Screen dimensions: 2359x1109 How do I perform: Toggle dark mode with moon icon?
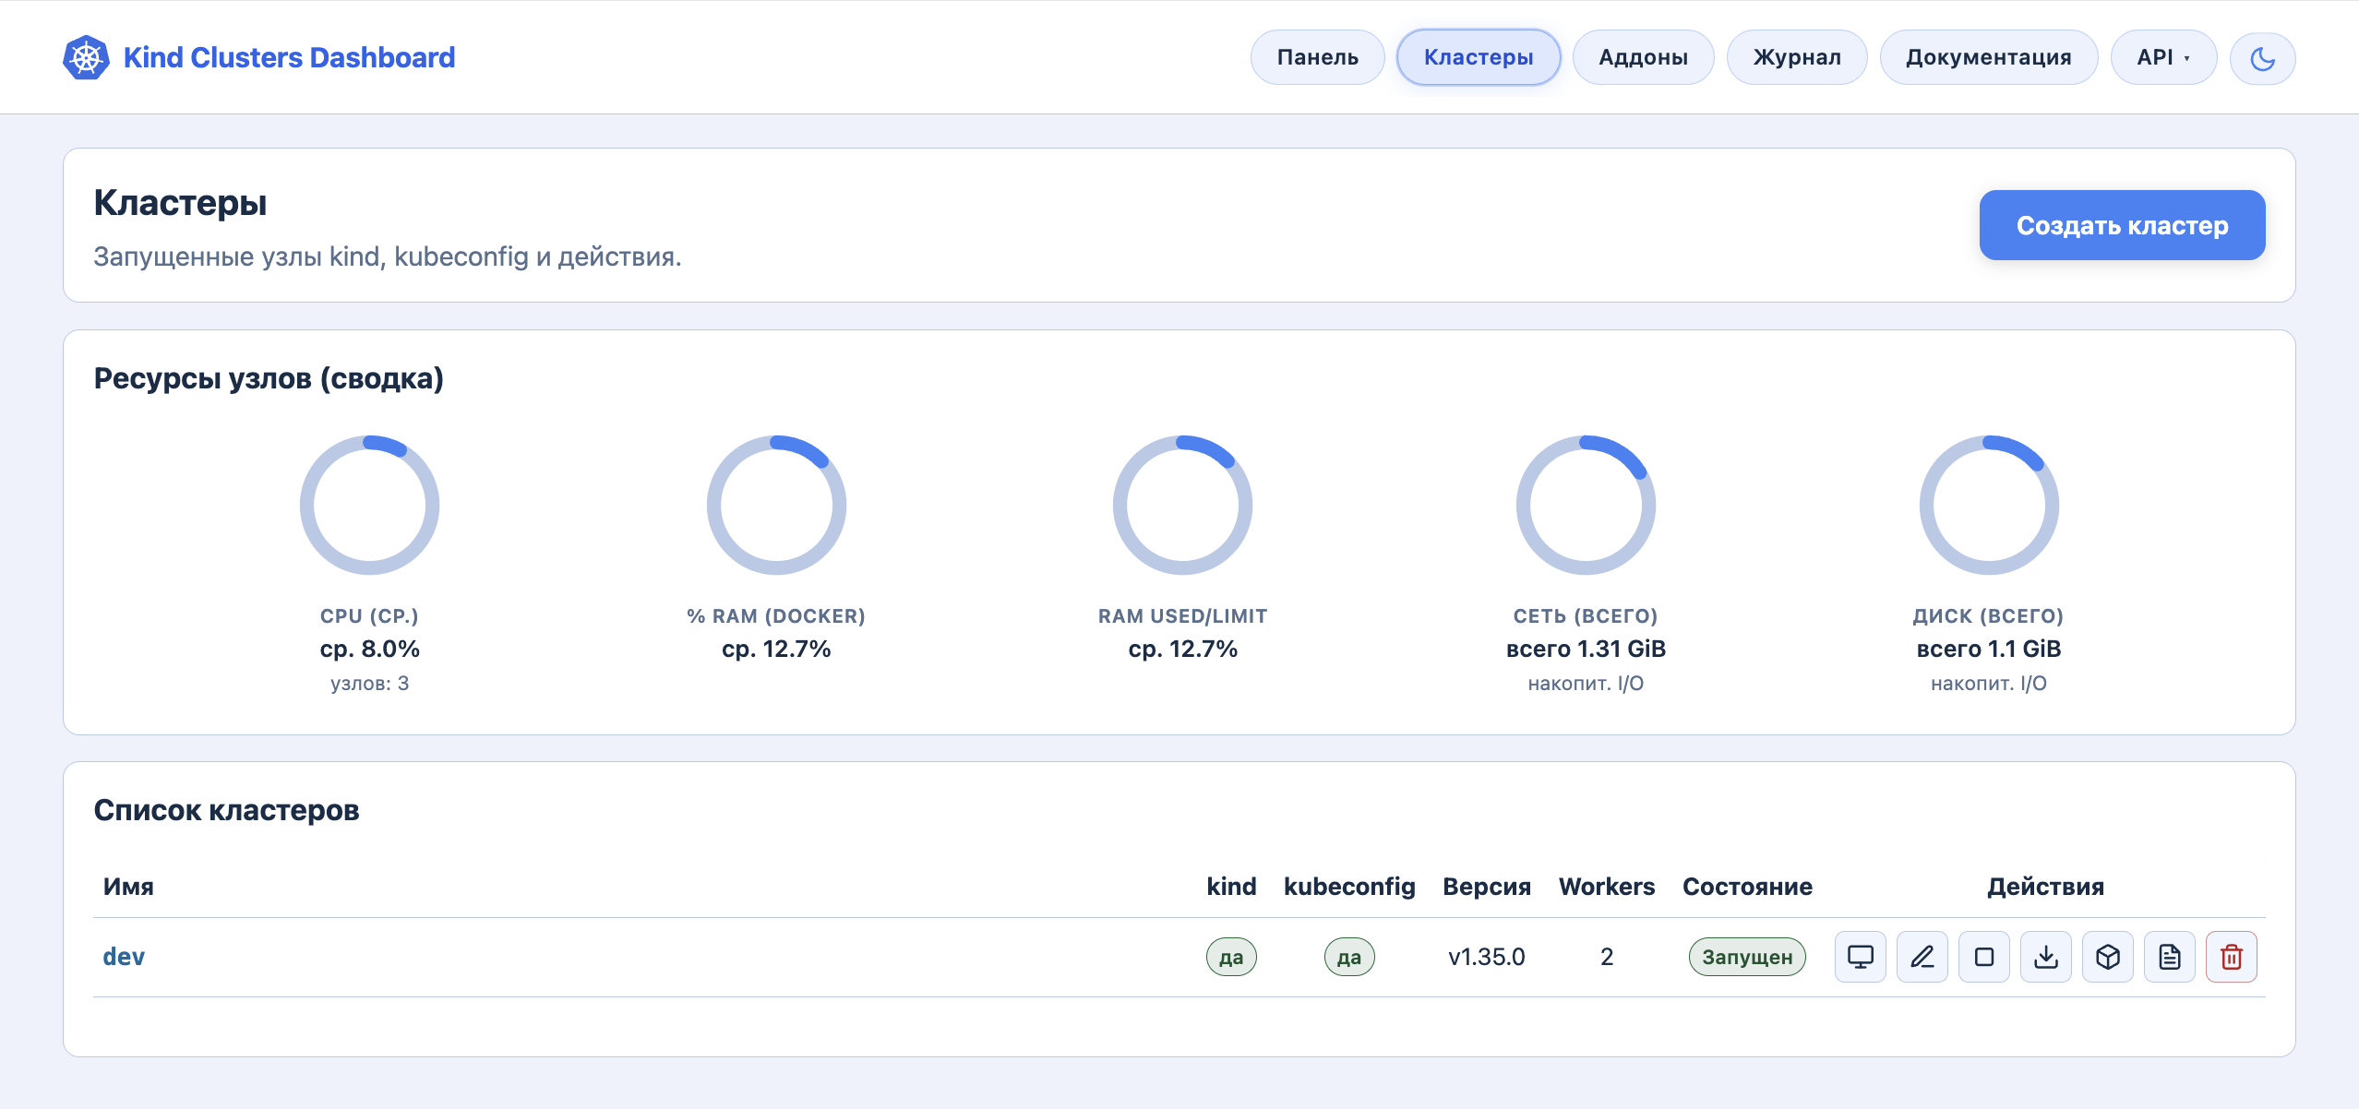pos(2262,58)
